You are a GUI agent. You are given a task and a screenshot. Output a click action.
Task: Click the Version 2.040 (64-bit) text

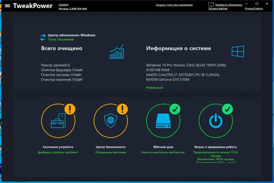[x=73, y=9]
